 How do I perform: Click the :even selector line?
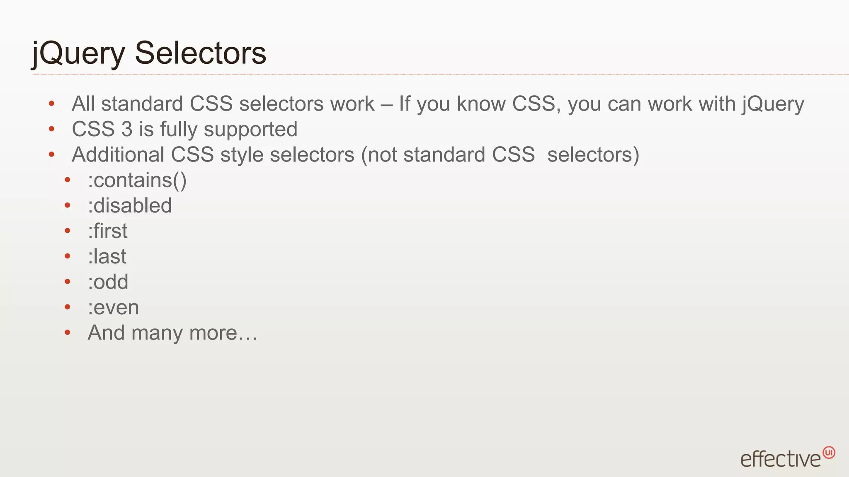click(x=113, y=308)
